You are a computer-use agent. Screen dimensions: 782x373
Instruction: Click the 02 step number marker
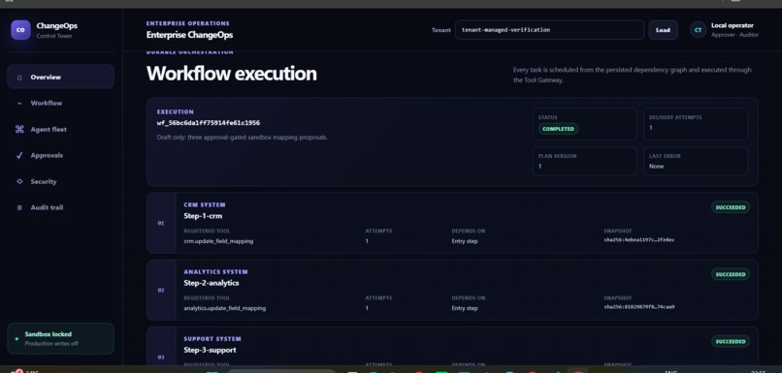161,290
